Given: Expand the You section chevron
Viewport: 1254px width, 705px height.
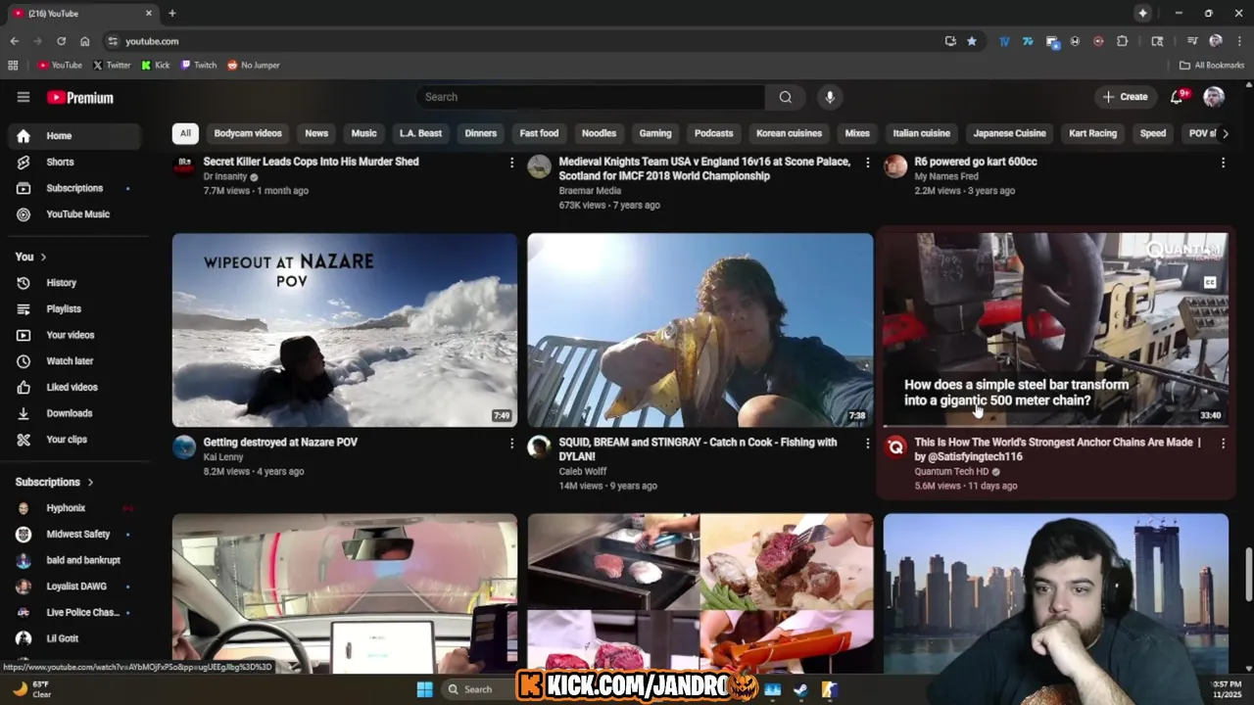Looking at the screenshot, I should click(x=43, y=257).
